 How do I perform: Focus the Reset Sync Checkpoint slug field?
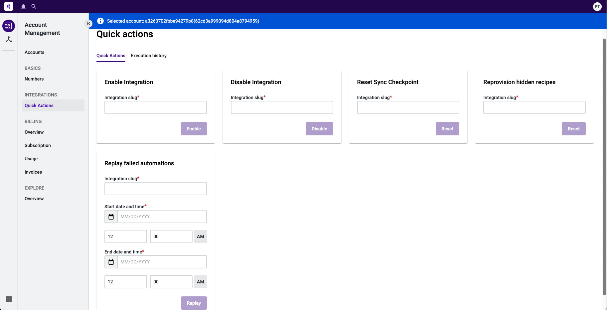408,107
